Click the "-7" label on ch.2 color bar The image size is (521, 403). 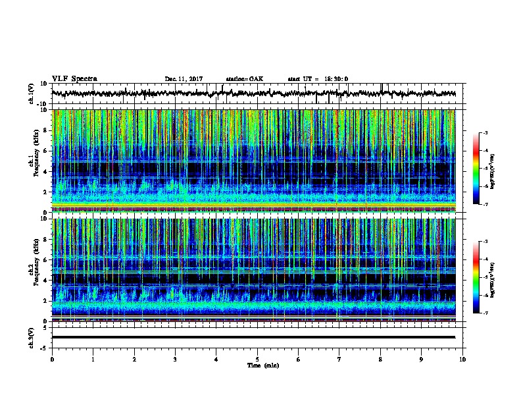pos(485,313)
